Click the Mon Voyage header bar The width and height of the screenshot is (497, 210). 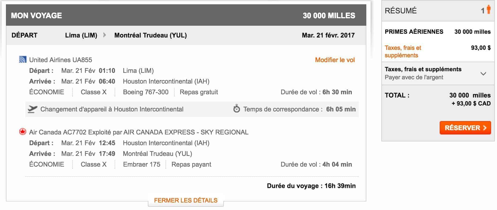(186, 15)
